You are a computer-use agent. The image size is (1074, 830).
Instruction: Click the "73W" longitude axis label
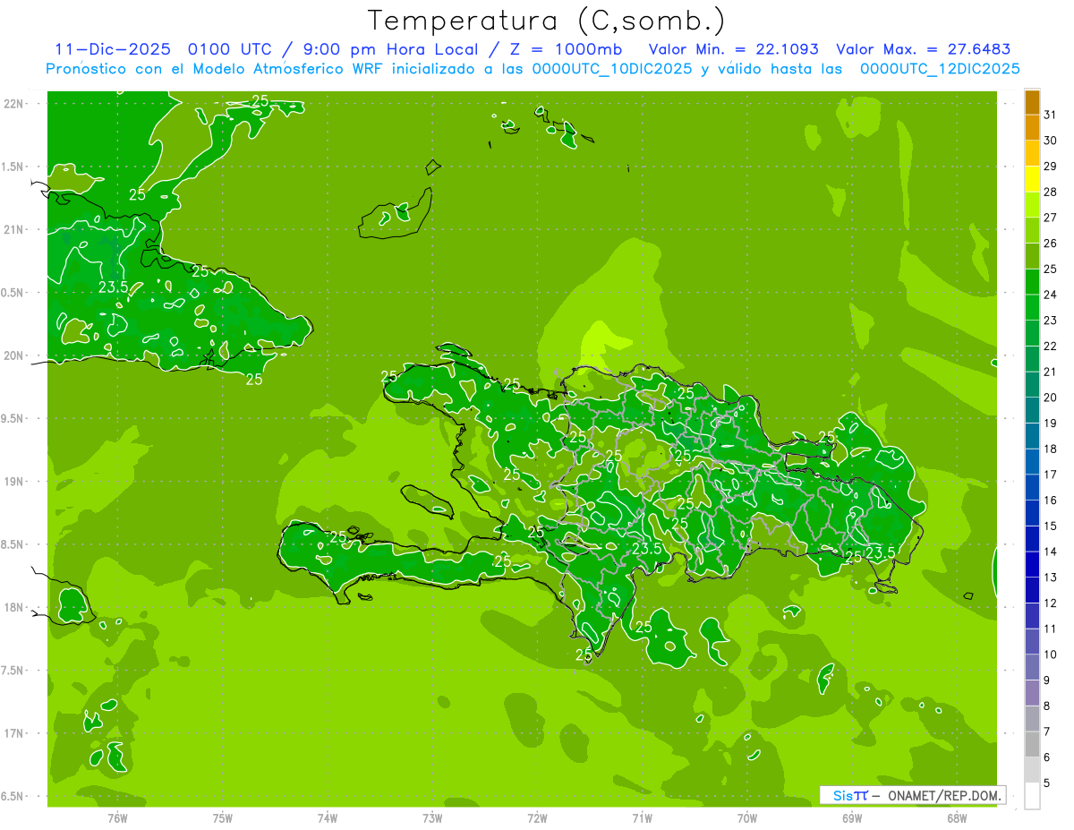432,818
